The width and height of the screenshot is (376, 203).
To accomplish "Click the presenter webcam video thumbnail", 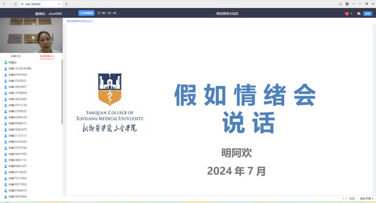I will [x=31, y=36].
